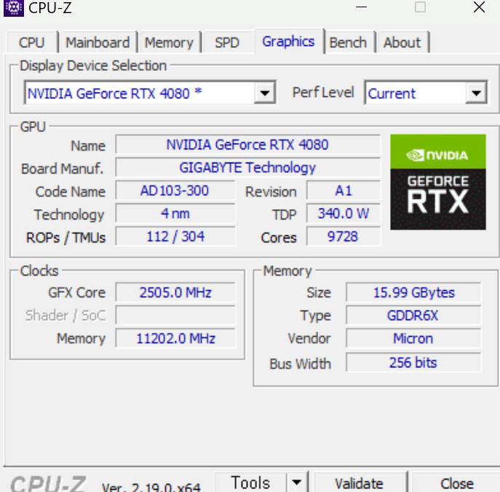Click the AD103-300 code name value
Viewport: 500px width, 492px height.
175,191
